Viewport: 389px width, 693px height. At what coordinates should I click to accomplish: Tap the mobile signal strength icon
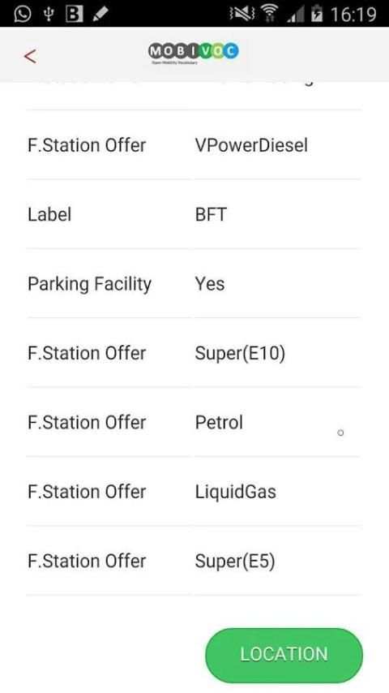tap(295, 14)
